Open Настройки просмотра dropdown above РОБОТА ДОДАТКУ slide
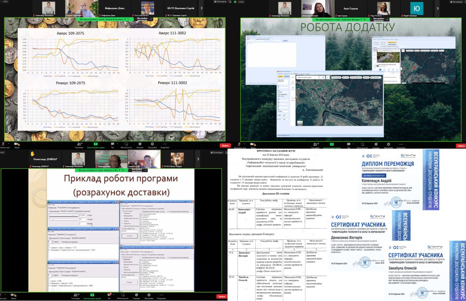Screen dimensions: 466x301 tap(380, 19)
